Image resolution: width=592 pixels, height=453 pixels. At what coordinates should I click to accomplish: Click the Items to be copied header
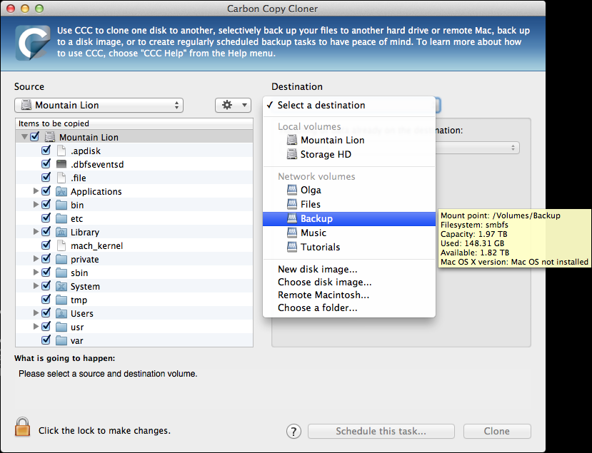tap(134, 123)
